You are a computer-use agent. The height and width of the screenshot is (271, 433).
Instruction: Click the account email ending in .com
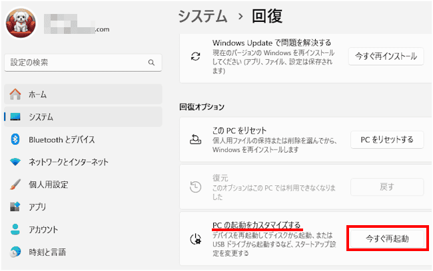coord(77,24)
